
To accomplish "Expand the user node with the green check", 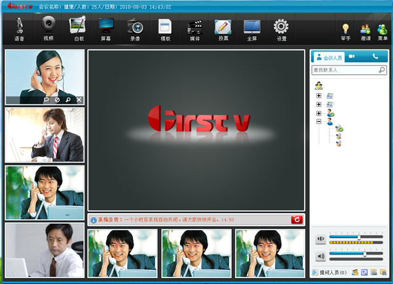I will 318,113.
